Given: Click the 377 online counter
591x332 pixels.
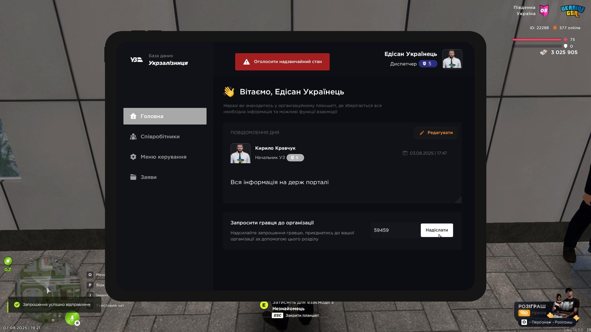Looking at the screenshot, I should [570, 28].
